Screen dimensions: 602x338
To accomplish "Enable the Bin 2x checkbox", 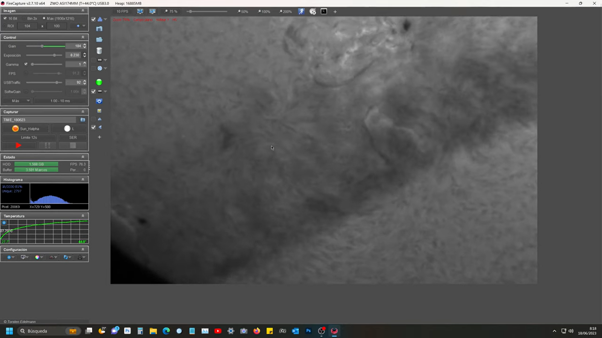I will 24,18.
